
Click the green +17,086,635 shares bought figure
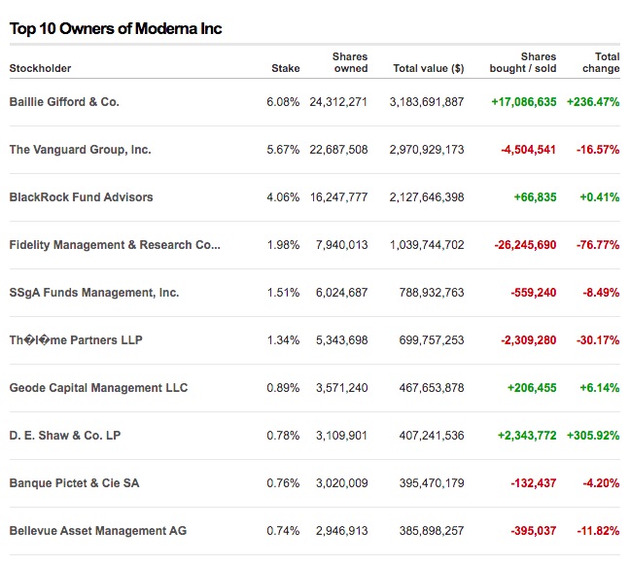(524, 102)
